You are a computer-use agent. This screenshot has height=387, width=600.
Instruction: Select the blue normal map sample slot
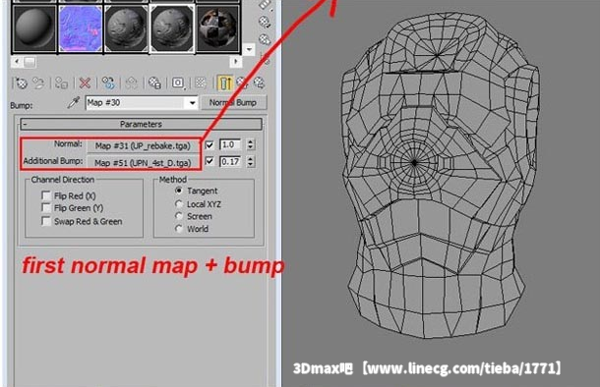pyautogui.click(x=81, y=28)
